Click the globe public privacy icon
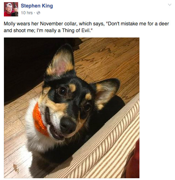 pos(38,13)
